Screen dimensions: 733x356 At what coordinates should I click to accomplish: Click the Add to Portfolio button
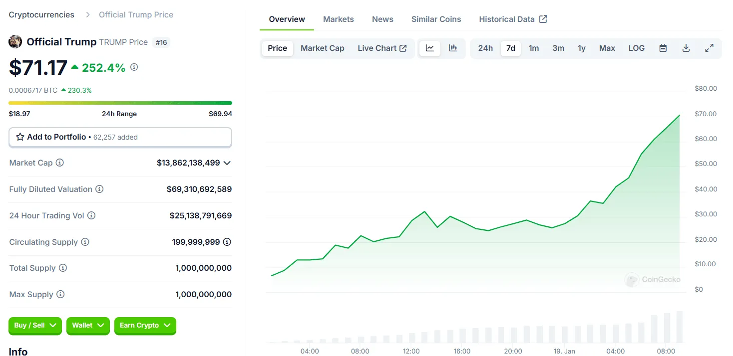[120, 137]
